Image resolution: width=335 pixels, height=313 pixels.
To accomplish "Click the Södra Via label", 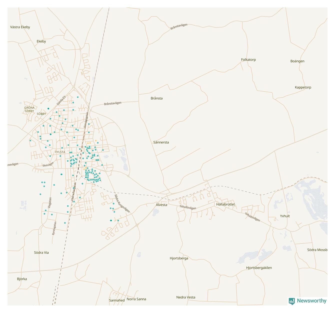I will (41, 253).
